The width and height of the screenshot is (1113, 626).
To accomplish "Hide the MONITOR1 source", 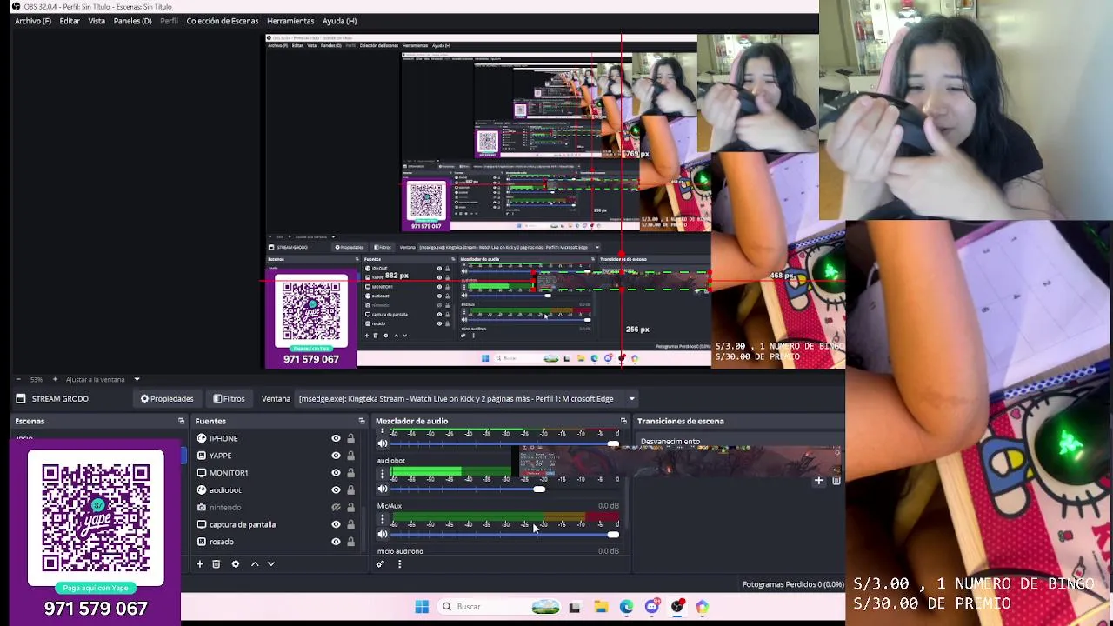I will (x=336, y=473).
